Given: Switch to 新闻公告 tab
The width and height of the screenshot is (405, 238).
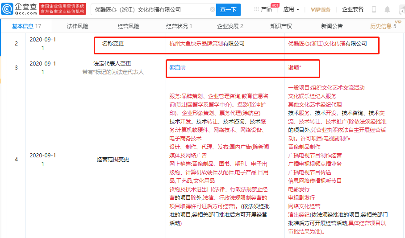Looking at the screenshot, I should (x=332, y=26).
